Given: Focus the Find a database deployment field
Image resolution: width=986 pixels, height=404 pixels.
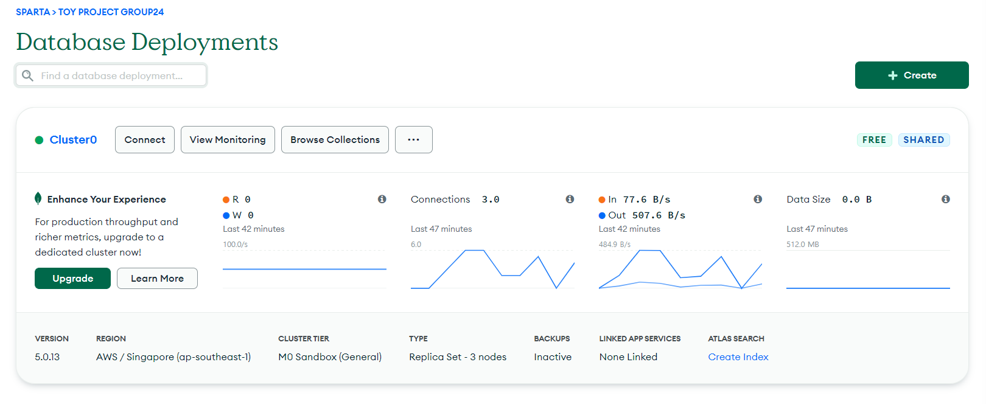Looking at the screenshot, I should tap(111, 75).
